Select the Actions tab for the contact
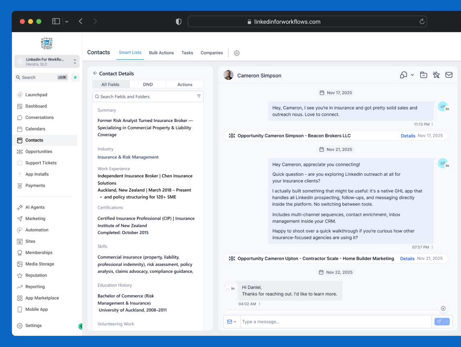 185,84
